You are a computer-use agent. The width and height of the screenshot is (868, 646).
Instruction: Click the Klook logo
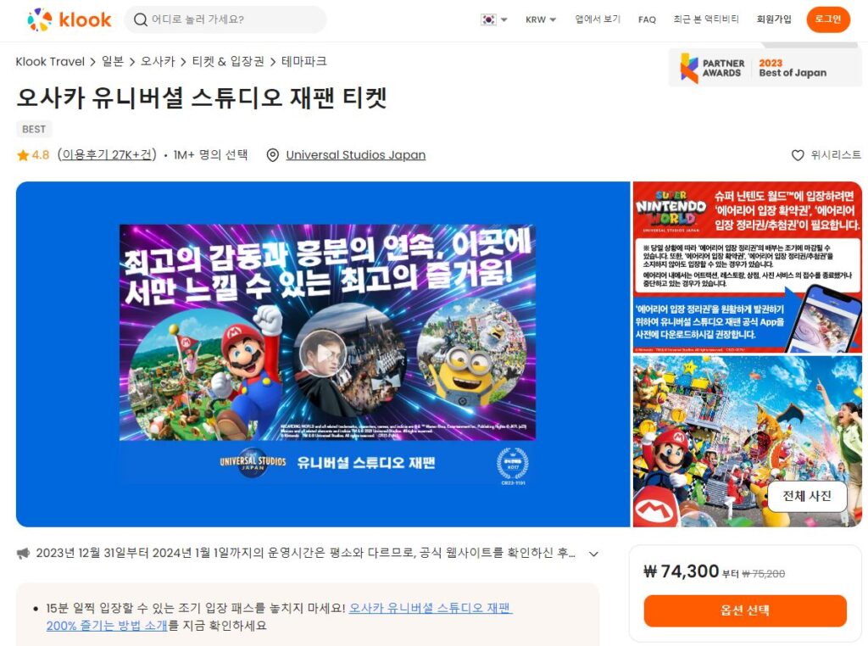(70, 19)
